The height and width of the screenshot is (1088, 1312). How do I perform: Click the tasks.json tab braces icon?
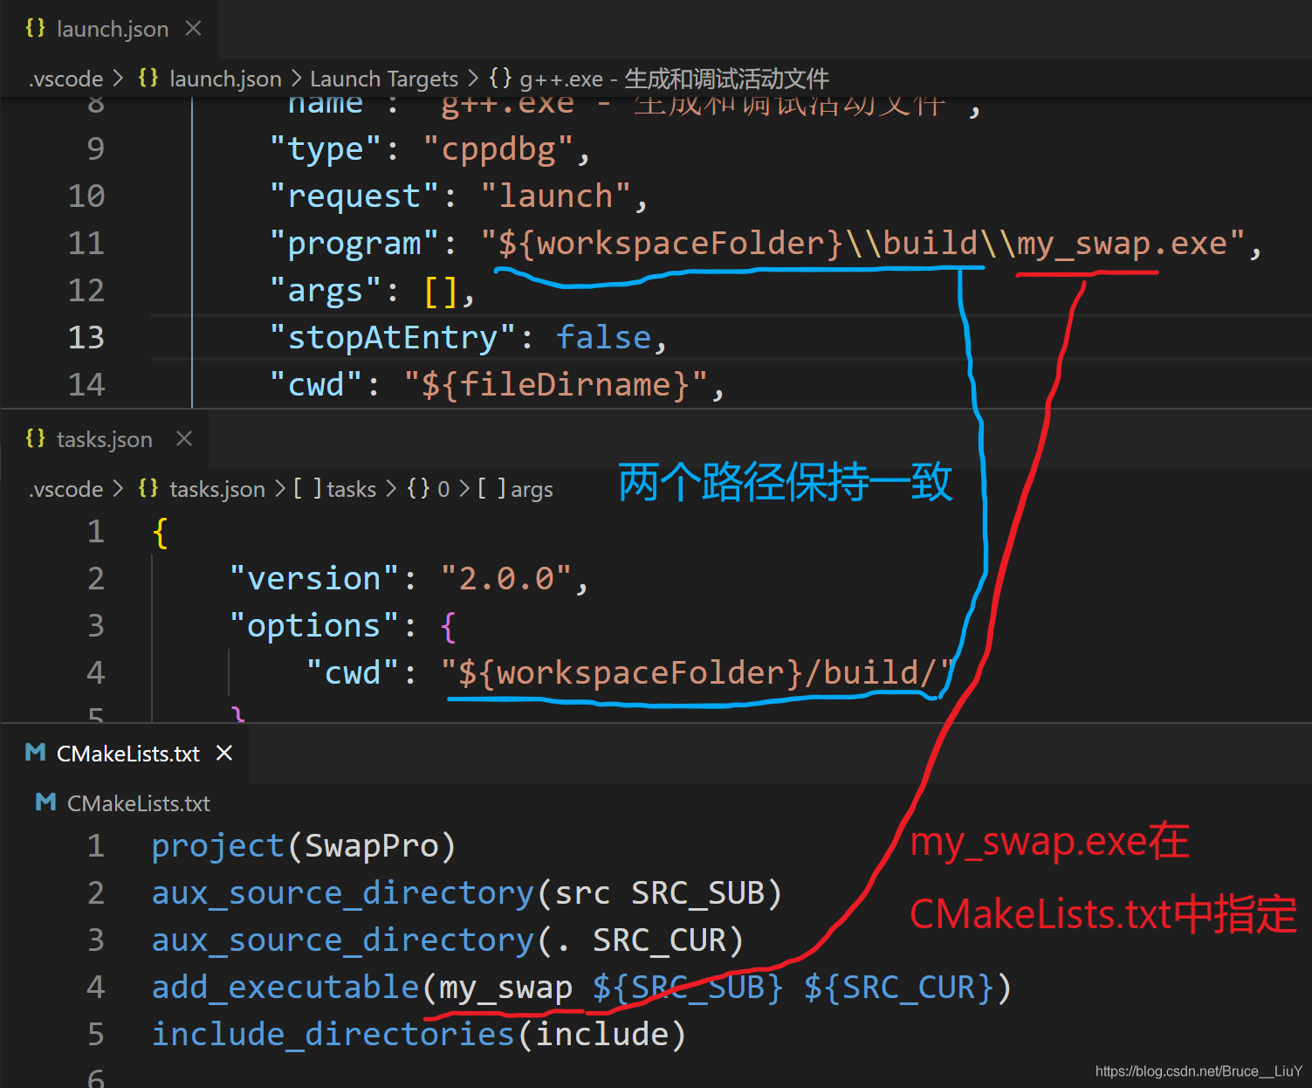click(35, 438)
